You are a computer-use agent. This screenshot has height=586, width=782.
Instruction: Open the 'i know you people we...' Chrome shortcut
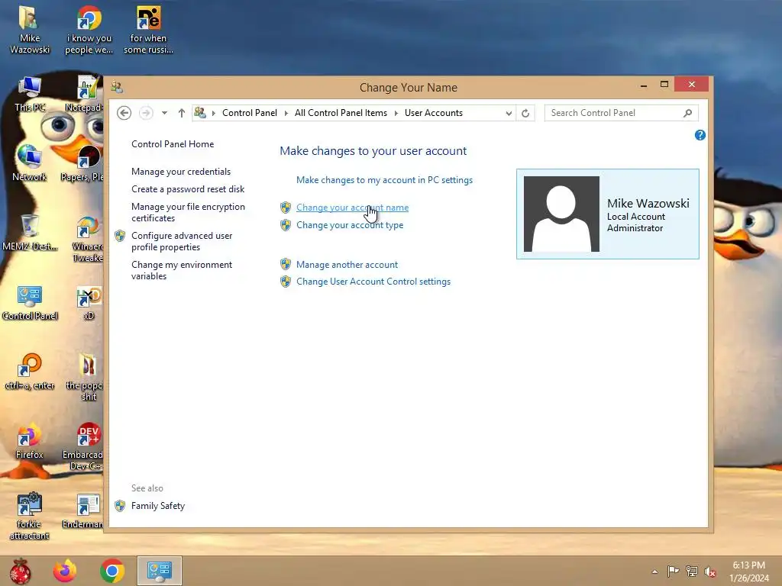(x=89, y=30)
